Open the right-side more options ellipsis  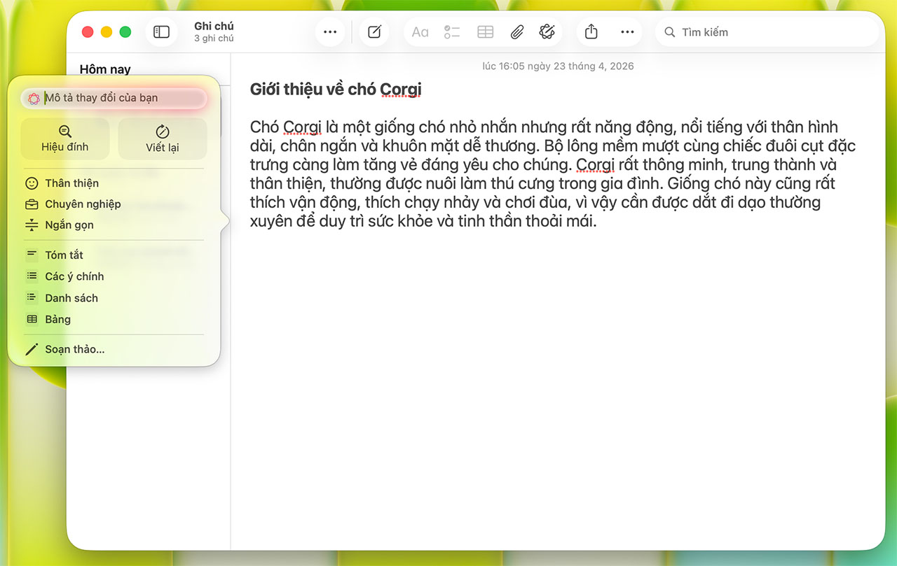point(627,32)
